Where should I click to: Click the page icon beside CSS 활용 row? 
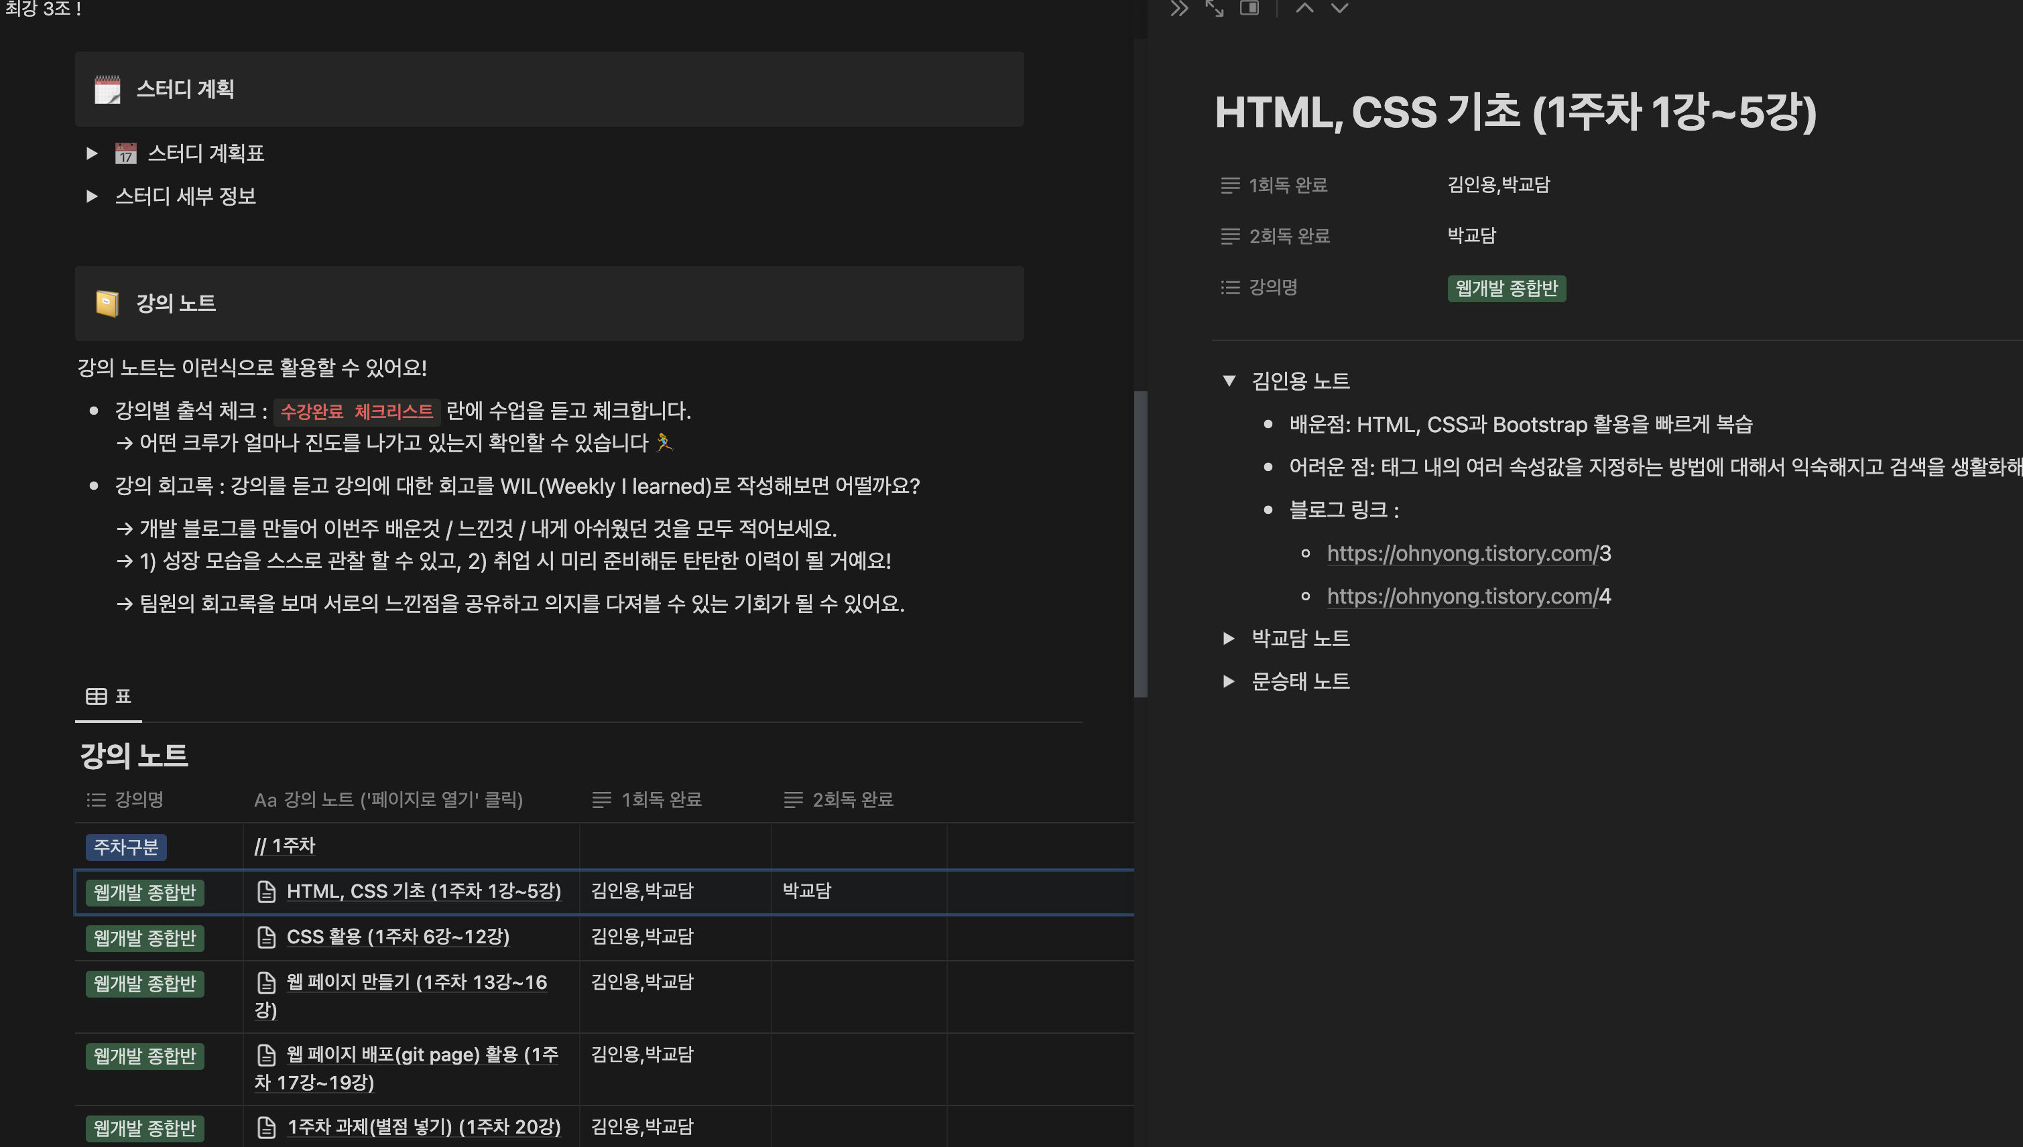[x=266, y=937]
